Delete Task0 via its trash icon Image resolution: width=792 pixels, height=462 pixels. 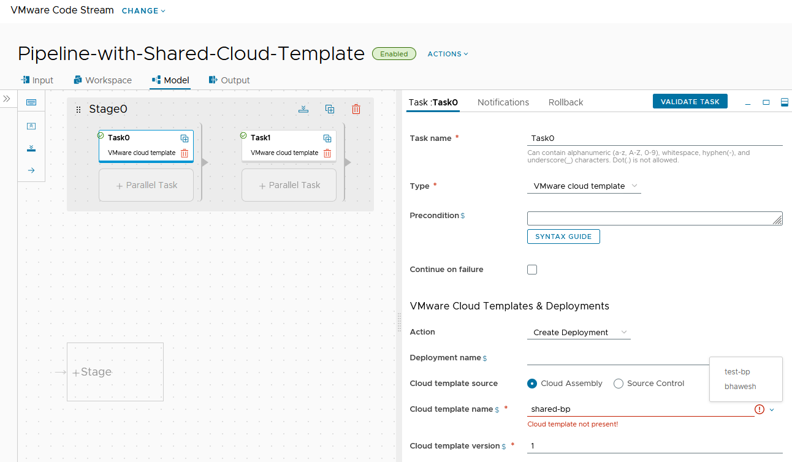coord(185,153)
